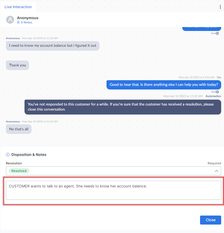Click the topmost Sent checkmark icon
Screen dimensions: 224x233
pos(218,33)
